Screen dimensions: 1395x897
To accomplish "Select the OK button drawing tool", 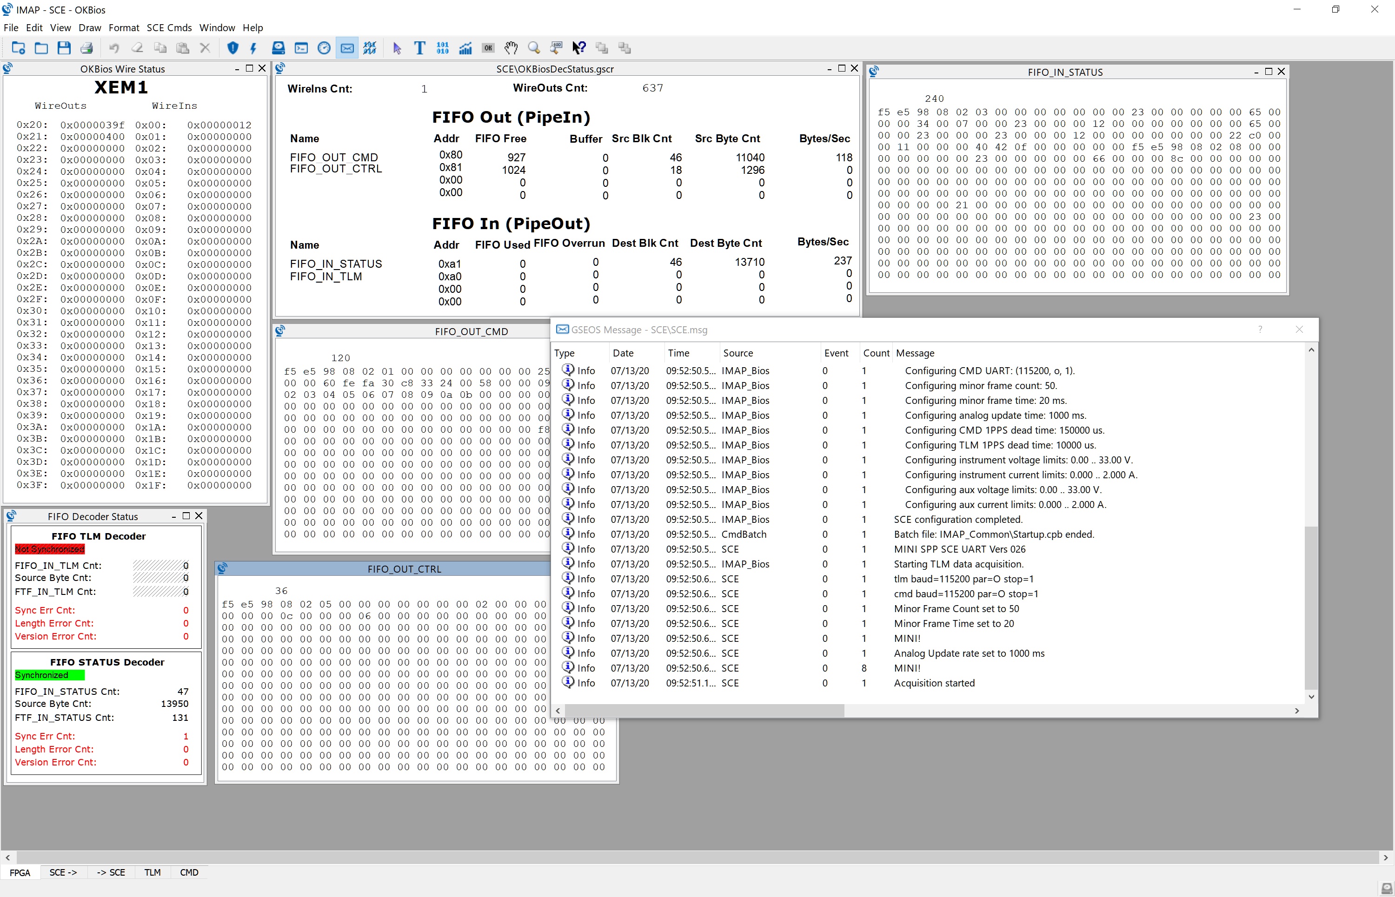I will point(488,48).
